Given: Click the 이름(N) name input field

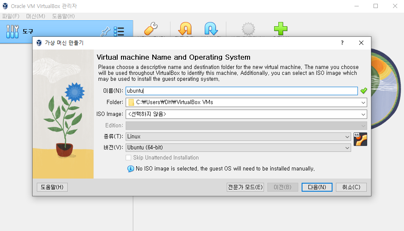Looking at the screenshot, I should pos(242,91).
